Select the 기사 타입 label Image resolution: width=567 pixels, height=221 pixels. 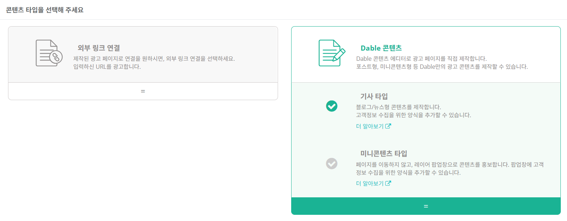(374, 96)
